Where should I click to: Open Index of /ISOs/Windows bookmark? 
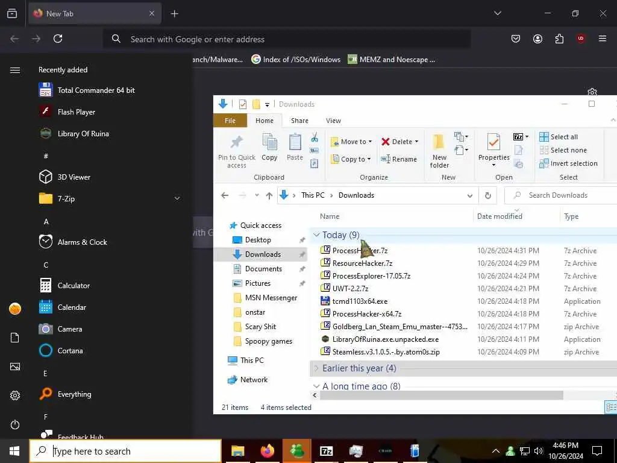click(x=296, y=60)
